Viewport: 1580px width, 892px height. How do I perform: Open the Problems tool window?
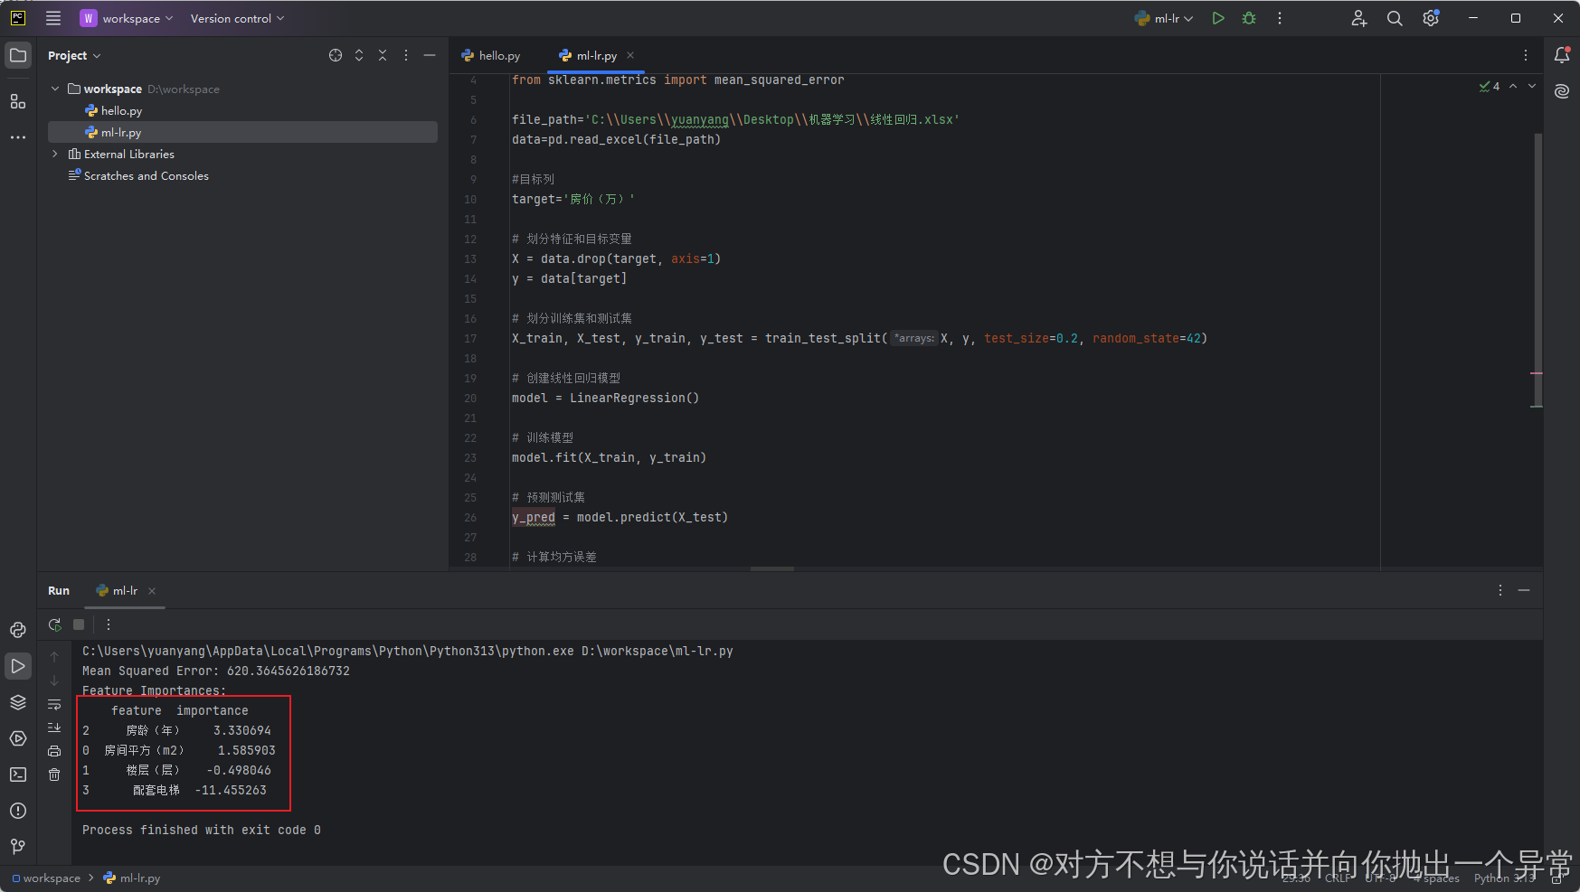tap(18, 811)
